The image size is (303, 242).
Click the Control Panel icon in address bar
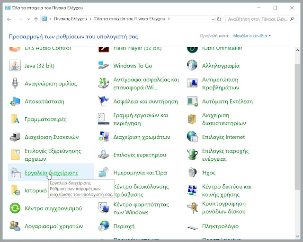tap(44, 19)
